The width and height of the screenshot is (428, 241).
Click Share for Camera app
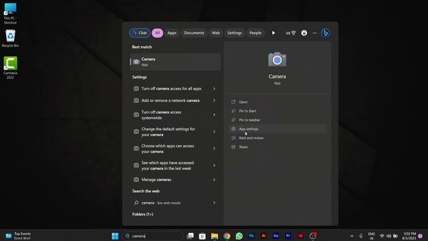pos(278,147)
